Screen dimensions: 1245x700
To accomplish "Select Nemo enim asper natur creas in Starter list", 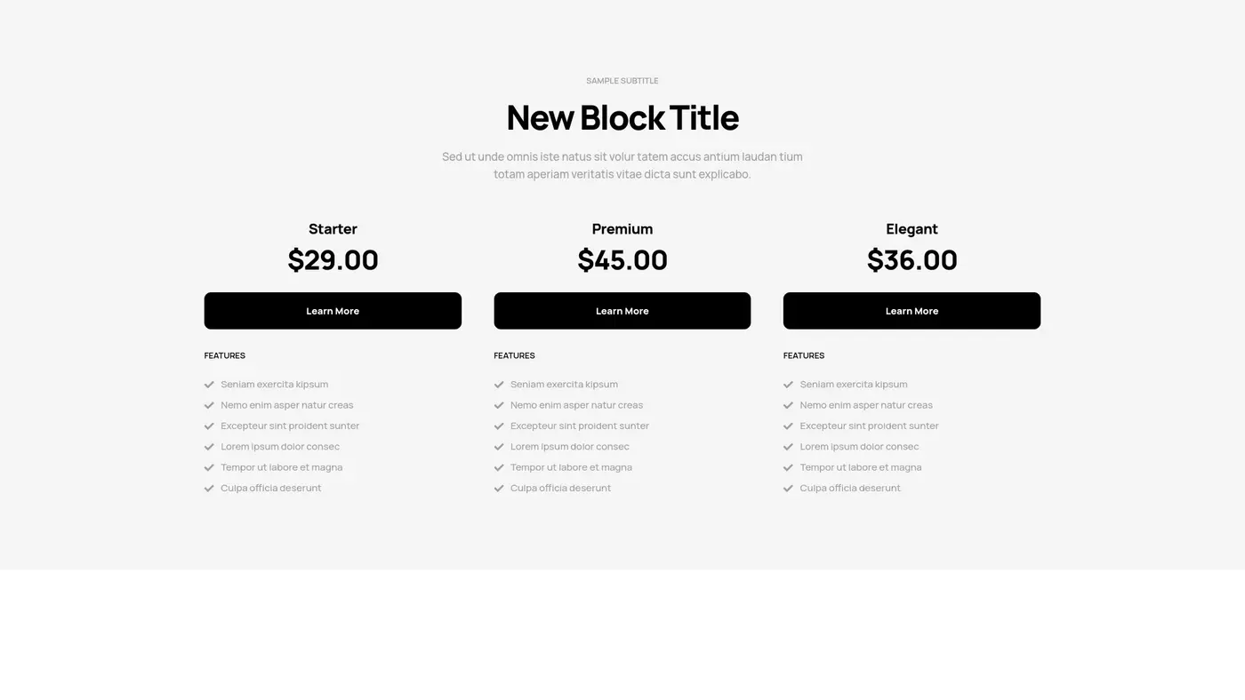I will click(x=286, y=404).
